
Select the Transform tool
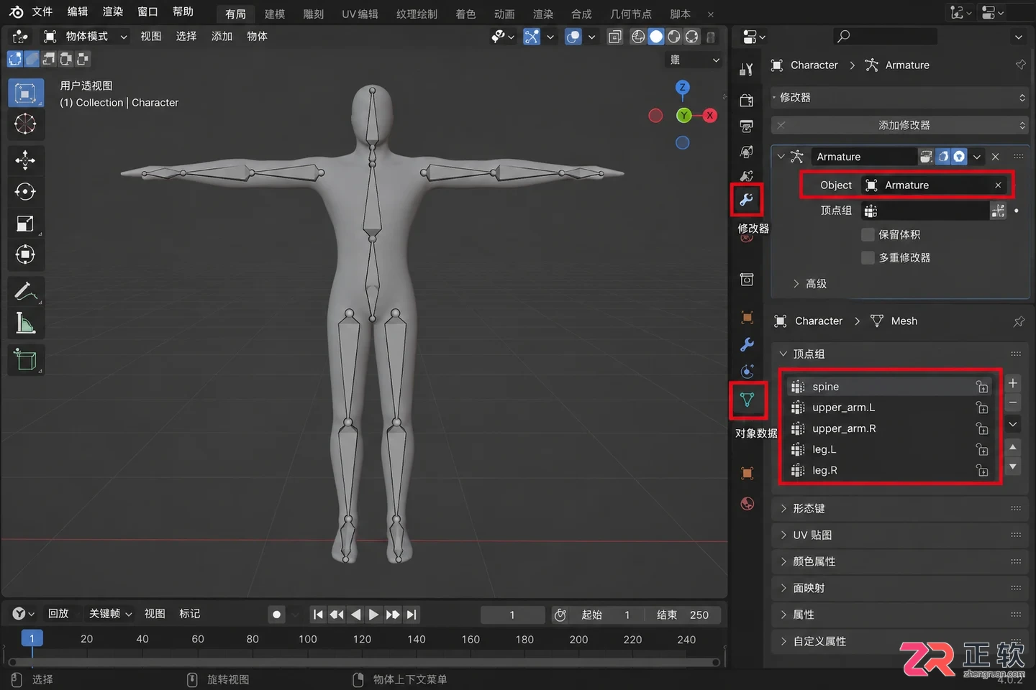[25, 254]
